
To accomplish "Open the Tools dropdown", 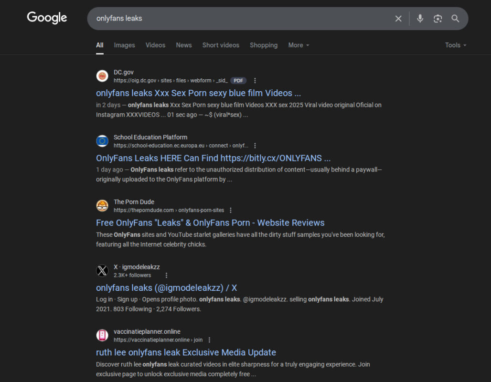I will click(x=456, y=45).
